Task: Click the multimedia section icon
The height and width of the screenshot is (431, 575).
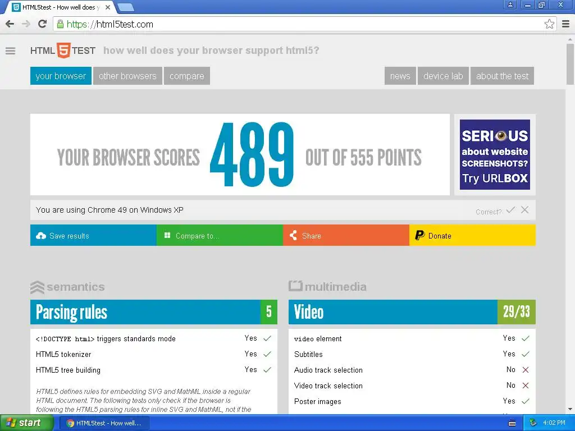Action: point(295,286)
